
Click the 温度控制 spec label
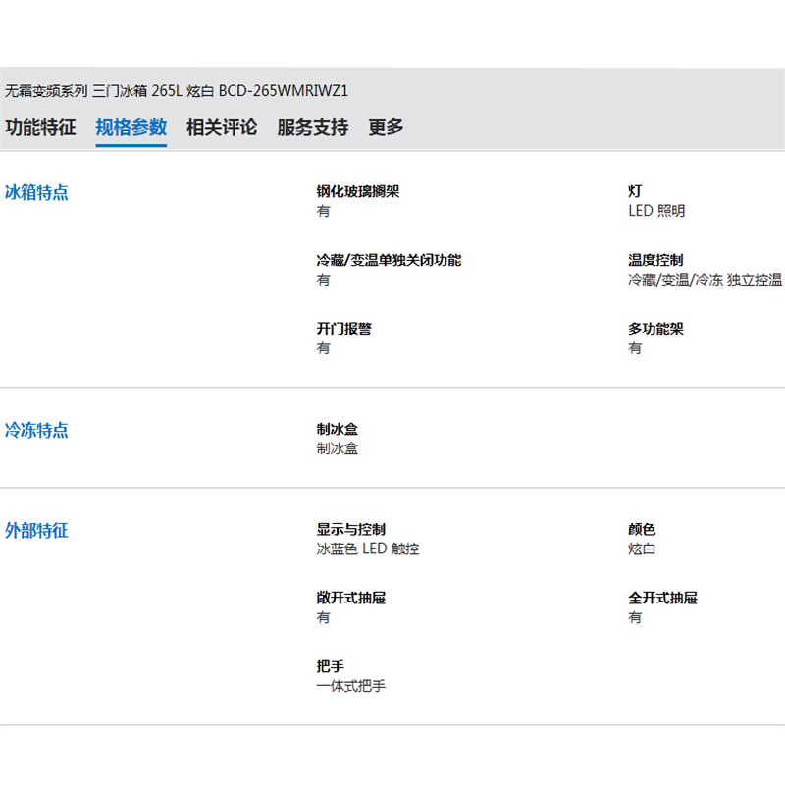(x=655, y=261)
